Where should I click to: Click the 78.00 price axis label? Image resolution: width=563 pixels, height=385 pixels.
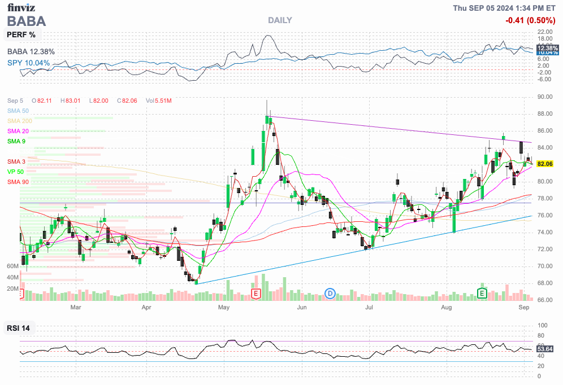[x=545, y=198]
